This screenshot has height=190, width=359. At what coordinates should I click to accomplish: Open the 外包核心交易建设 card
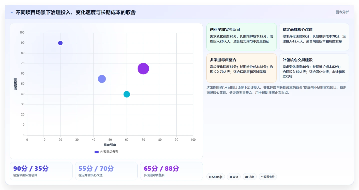[x=314, y=68]
